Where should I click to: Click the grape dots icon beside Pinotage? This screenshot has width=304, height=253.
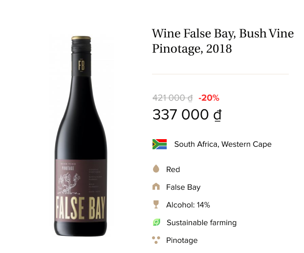[156, 240]
